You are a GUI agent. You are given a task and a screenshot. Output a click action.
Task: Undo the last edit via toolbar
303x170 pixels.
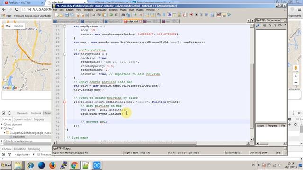(x=111, y=15)
